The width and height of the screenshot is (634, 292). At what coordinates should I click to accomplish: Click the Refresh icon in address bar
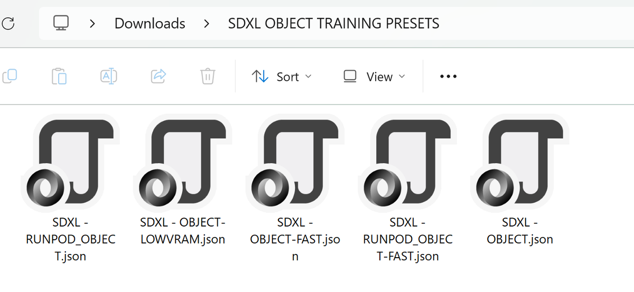pos(8,24)
